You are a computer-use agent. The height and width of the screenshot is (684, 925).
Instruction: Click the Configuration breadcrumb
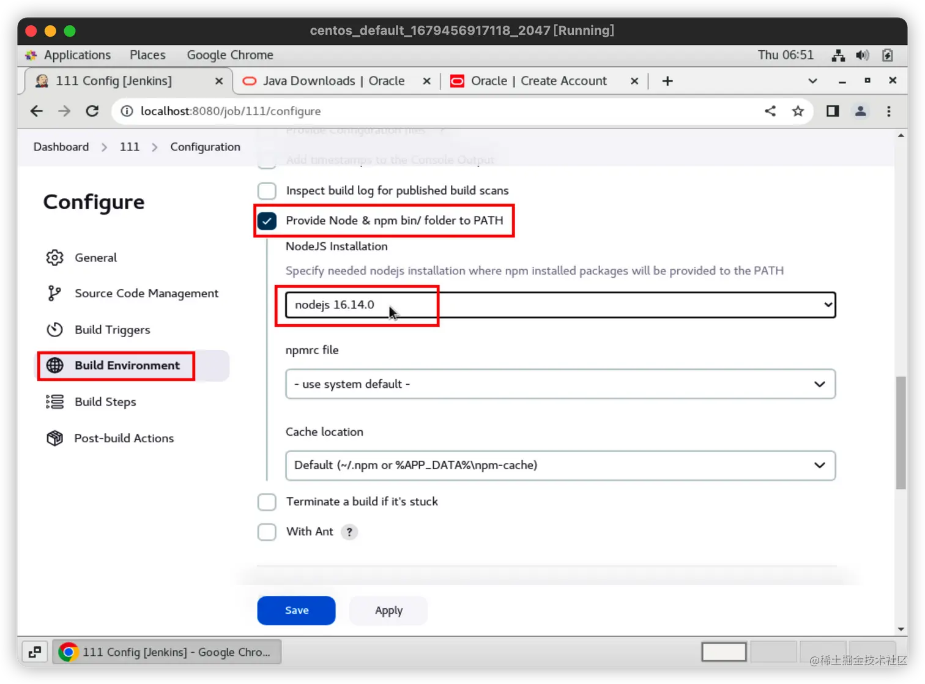click(x=205, y=147)
